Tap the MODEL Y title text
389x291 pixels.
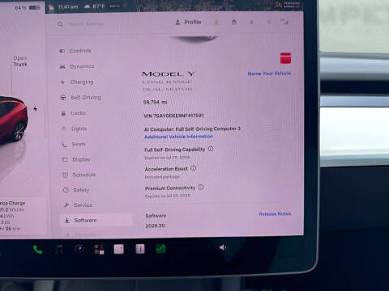(x=169, y=74)
